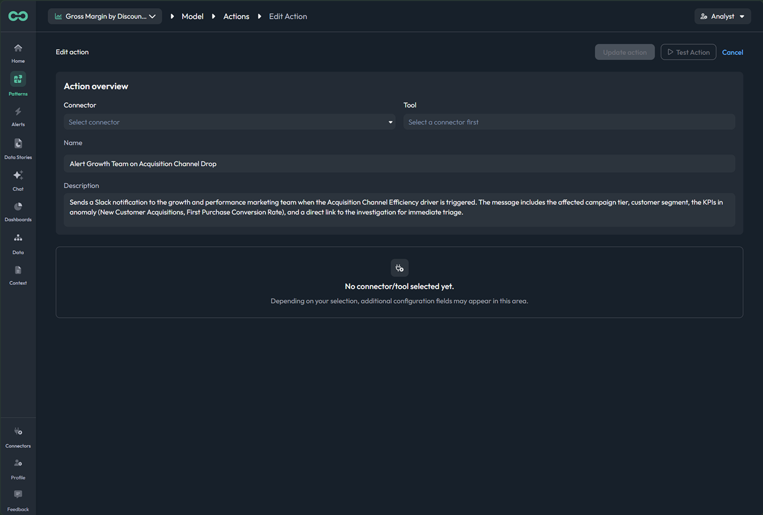Open Connectors in the sidebar

(18, 438)
